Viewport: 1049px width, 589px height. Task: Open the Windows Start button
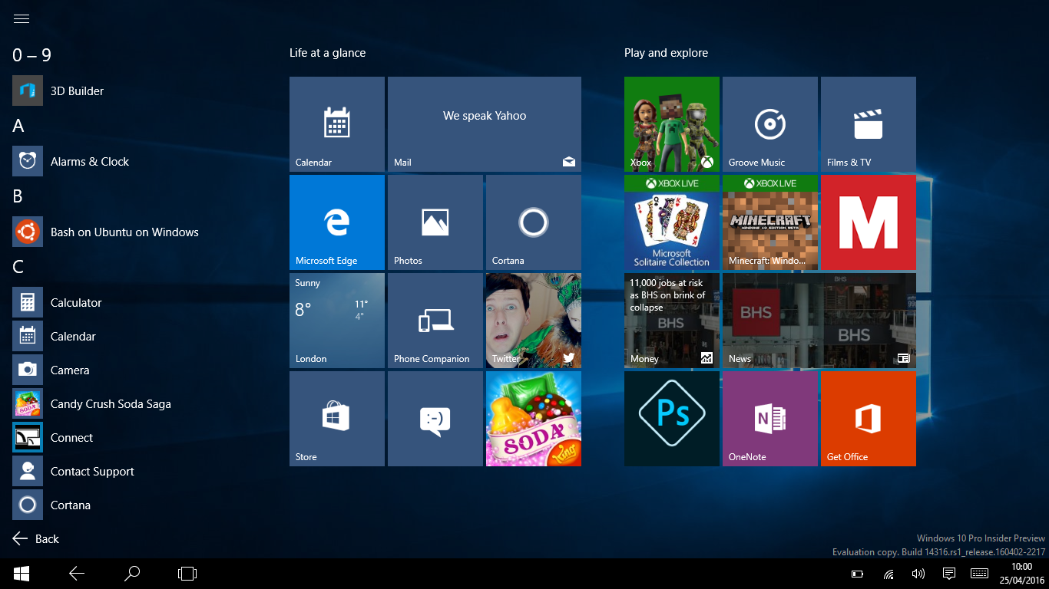(x=22, y=573)
